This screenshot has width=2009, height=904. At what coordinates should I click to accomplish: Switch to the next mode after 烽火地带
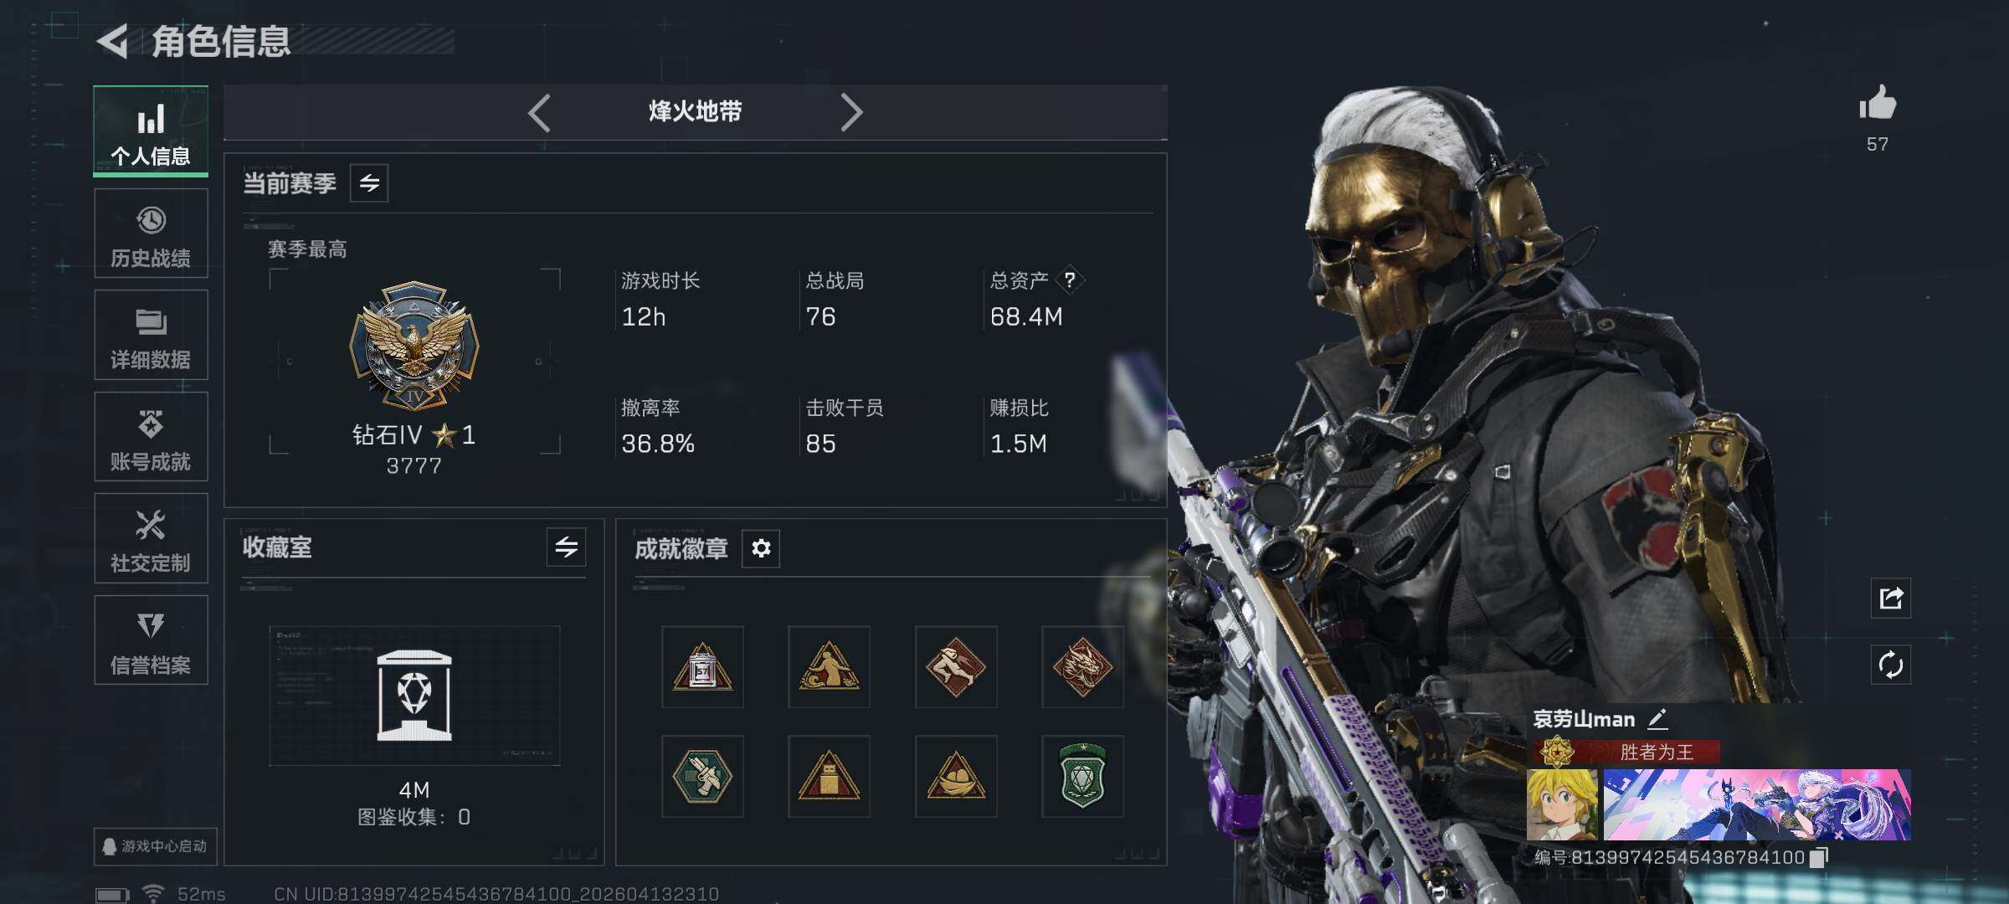point(851,112)
